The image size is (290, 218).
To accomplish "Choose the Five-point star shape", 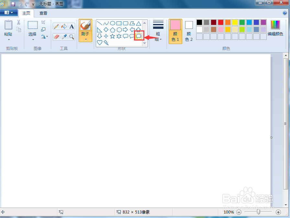I will pos(113,36).
